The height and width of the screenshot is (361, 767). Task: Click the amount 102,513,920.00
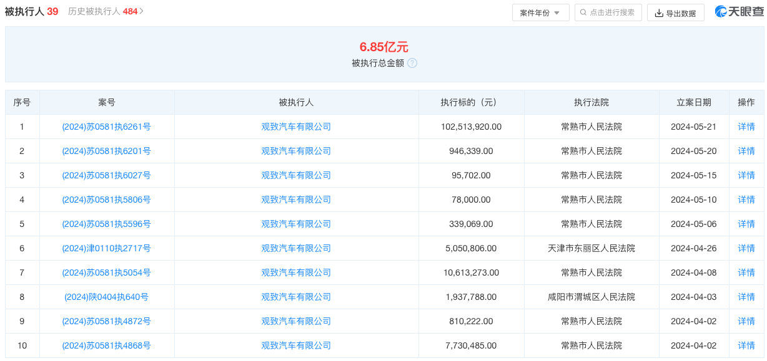471,127
